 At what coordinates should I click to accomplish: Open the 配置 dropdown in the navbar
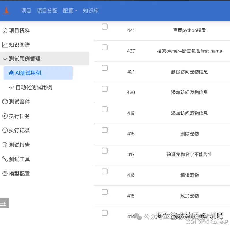point(70,11)
